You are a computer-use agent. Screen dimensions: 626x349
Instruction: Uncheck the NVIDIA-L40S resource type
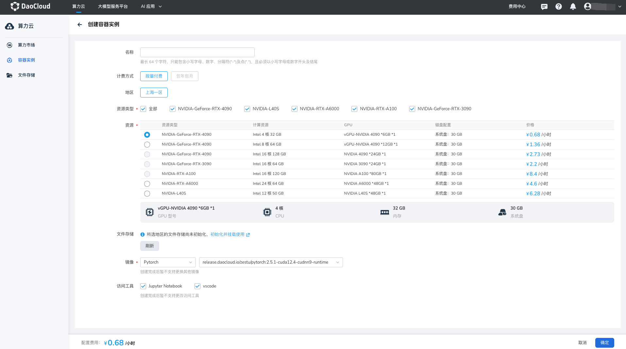247,109
